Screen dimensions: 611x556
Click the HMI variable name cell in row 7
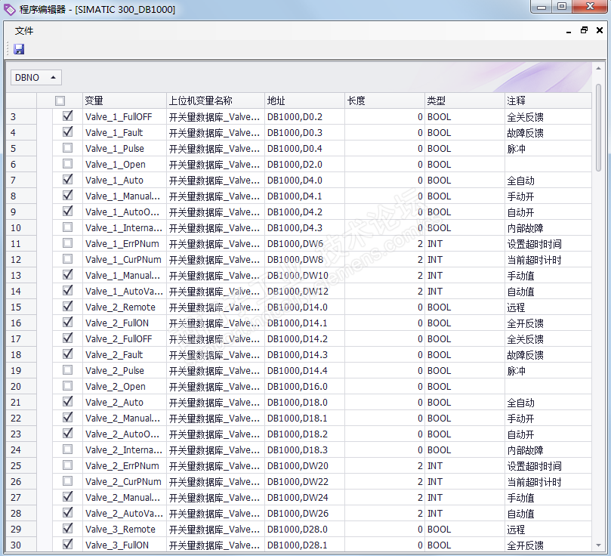coord(215,180)
